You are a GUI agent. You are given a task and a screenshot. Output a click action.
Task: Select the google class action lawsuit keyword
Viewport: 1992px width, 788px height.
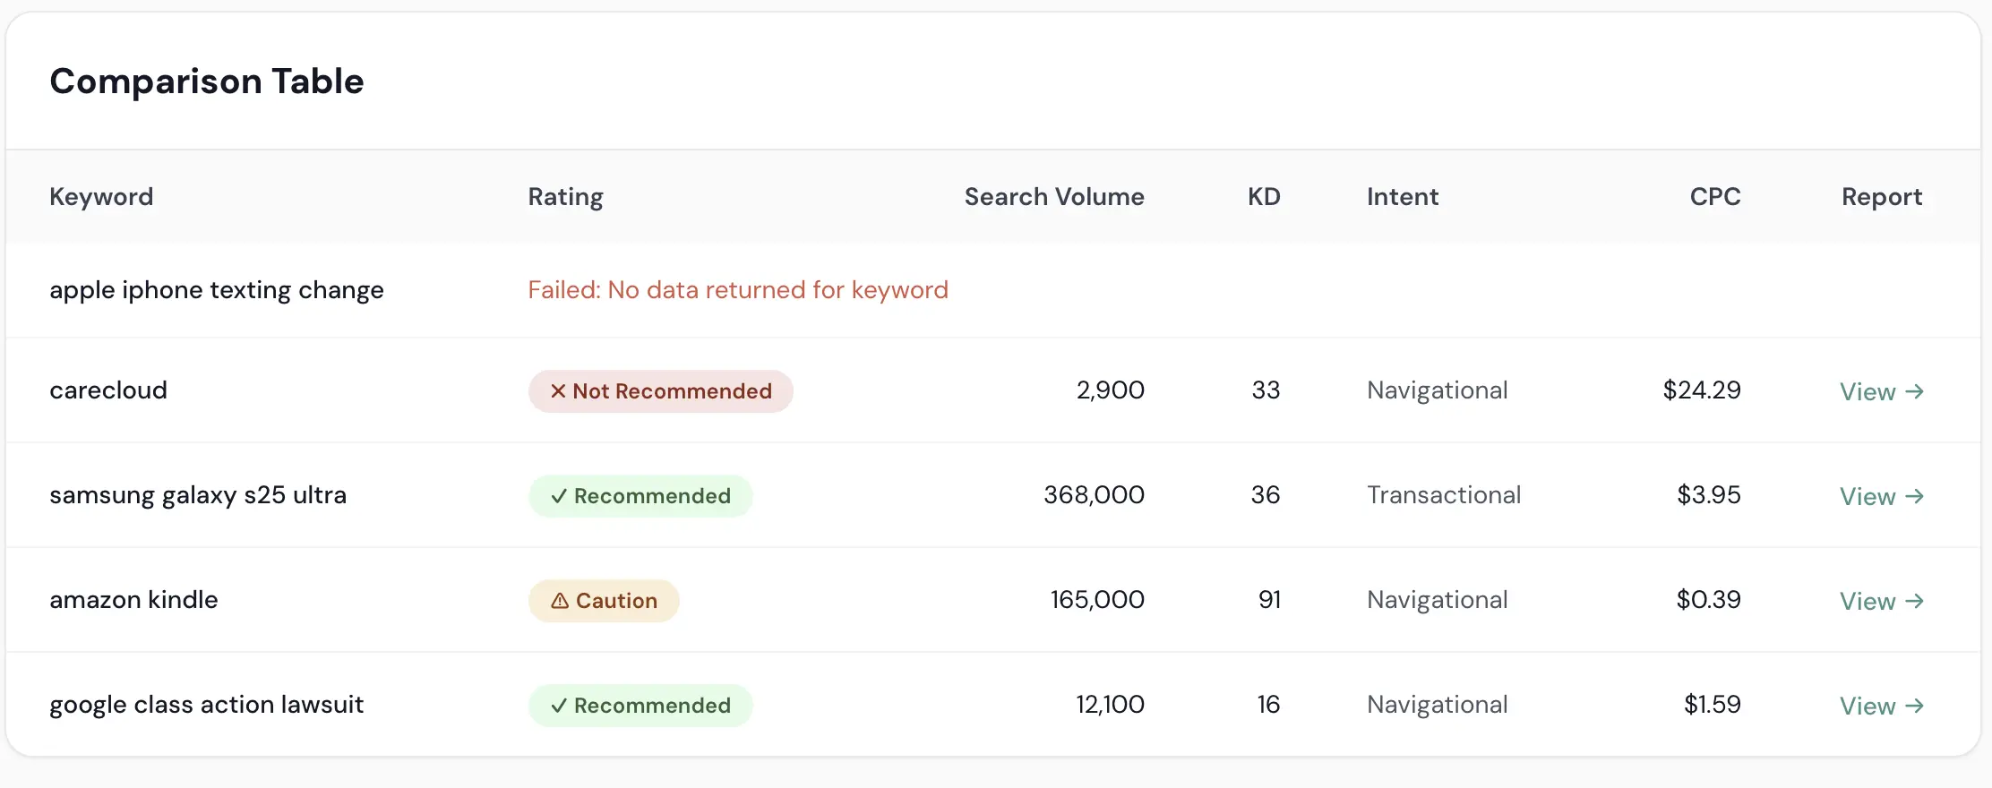point(207,705)
